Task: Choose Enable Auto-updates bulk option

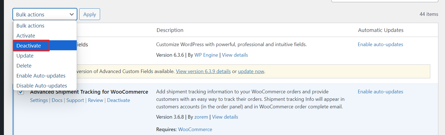Action: pos(41,76)
